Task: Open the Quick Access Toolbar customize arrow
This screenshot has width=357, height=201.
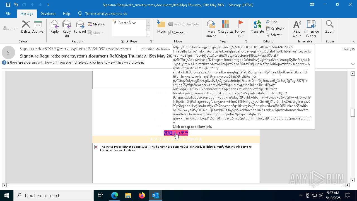Action: pyautogui.click(x=48, y=5)
